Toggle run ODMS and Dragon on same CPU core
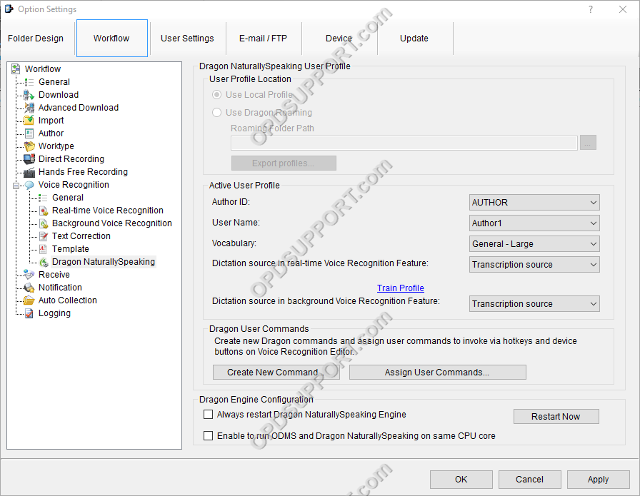 [x=208, y=435]
